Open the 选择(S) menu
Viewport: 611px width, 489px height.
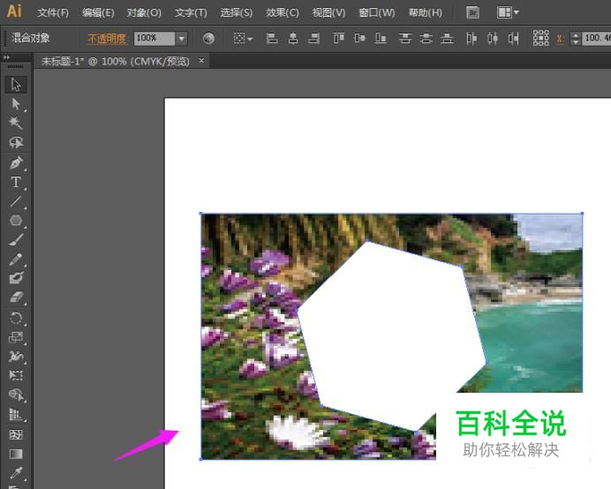coord(237,13)
